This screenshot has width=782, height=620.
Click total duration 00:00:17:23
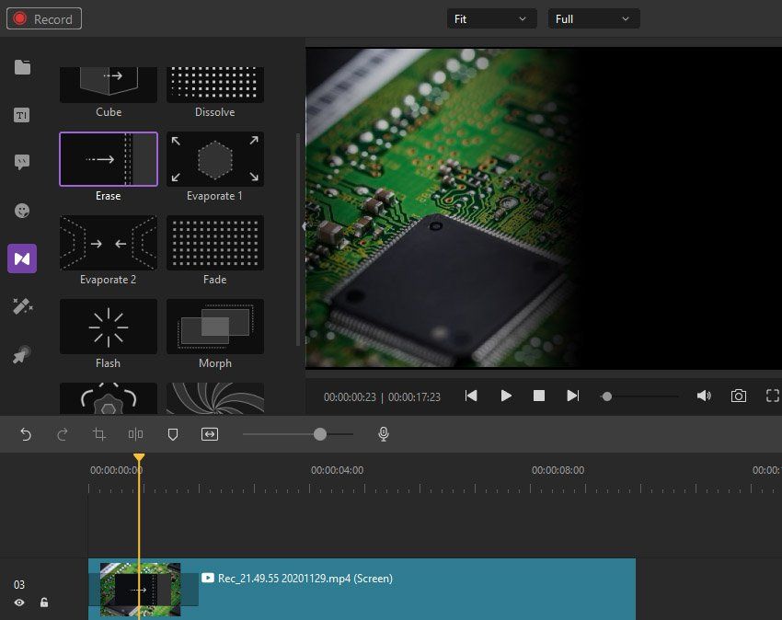tap(414, 397)
